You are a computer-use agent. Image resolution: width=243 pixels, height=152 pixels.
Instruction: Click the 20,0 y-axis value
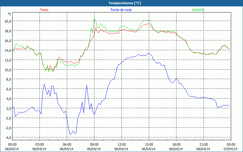point(8,21)
